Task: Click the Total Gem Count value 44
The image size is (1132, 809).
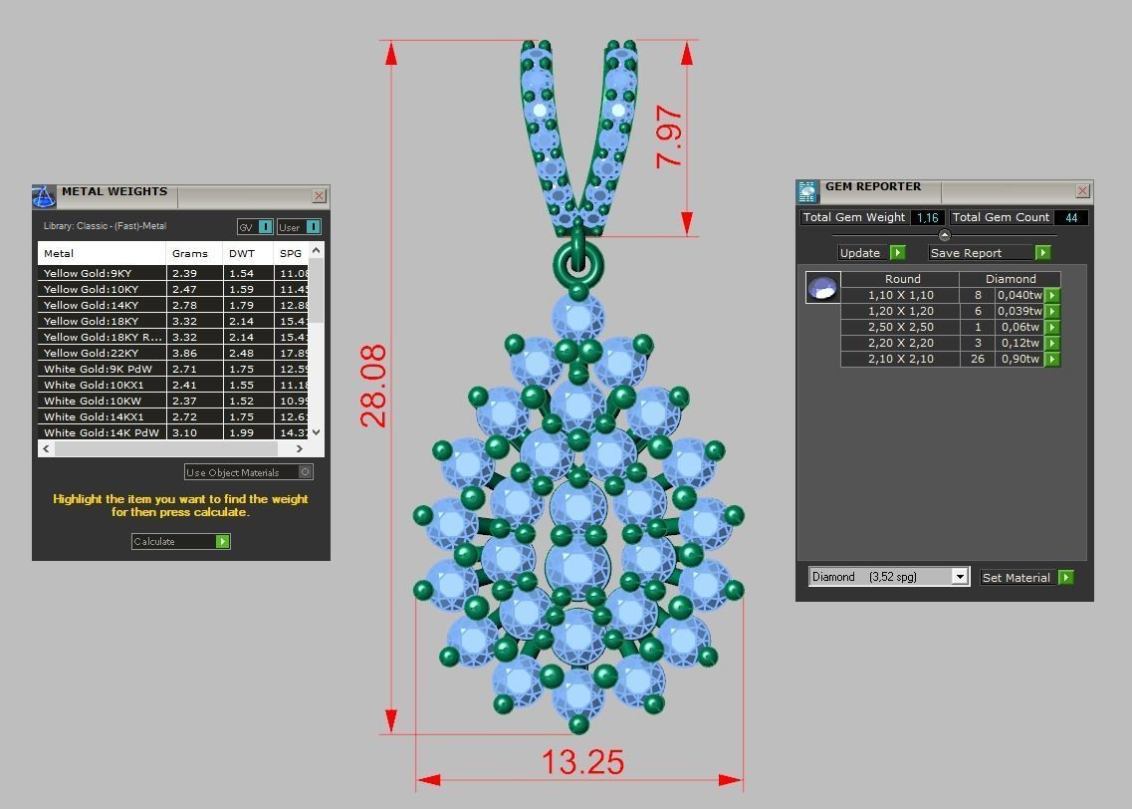Action: coord(1071,217)
